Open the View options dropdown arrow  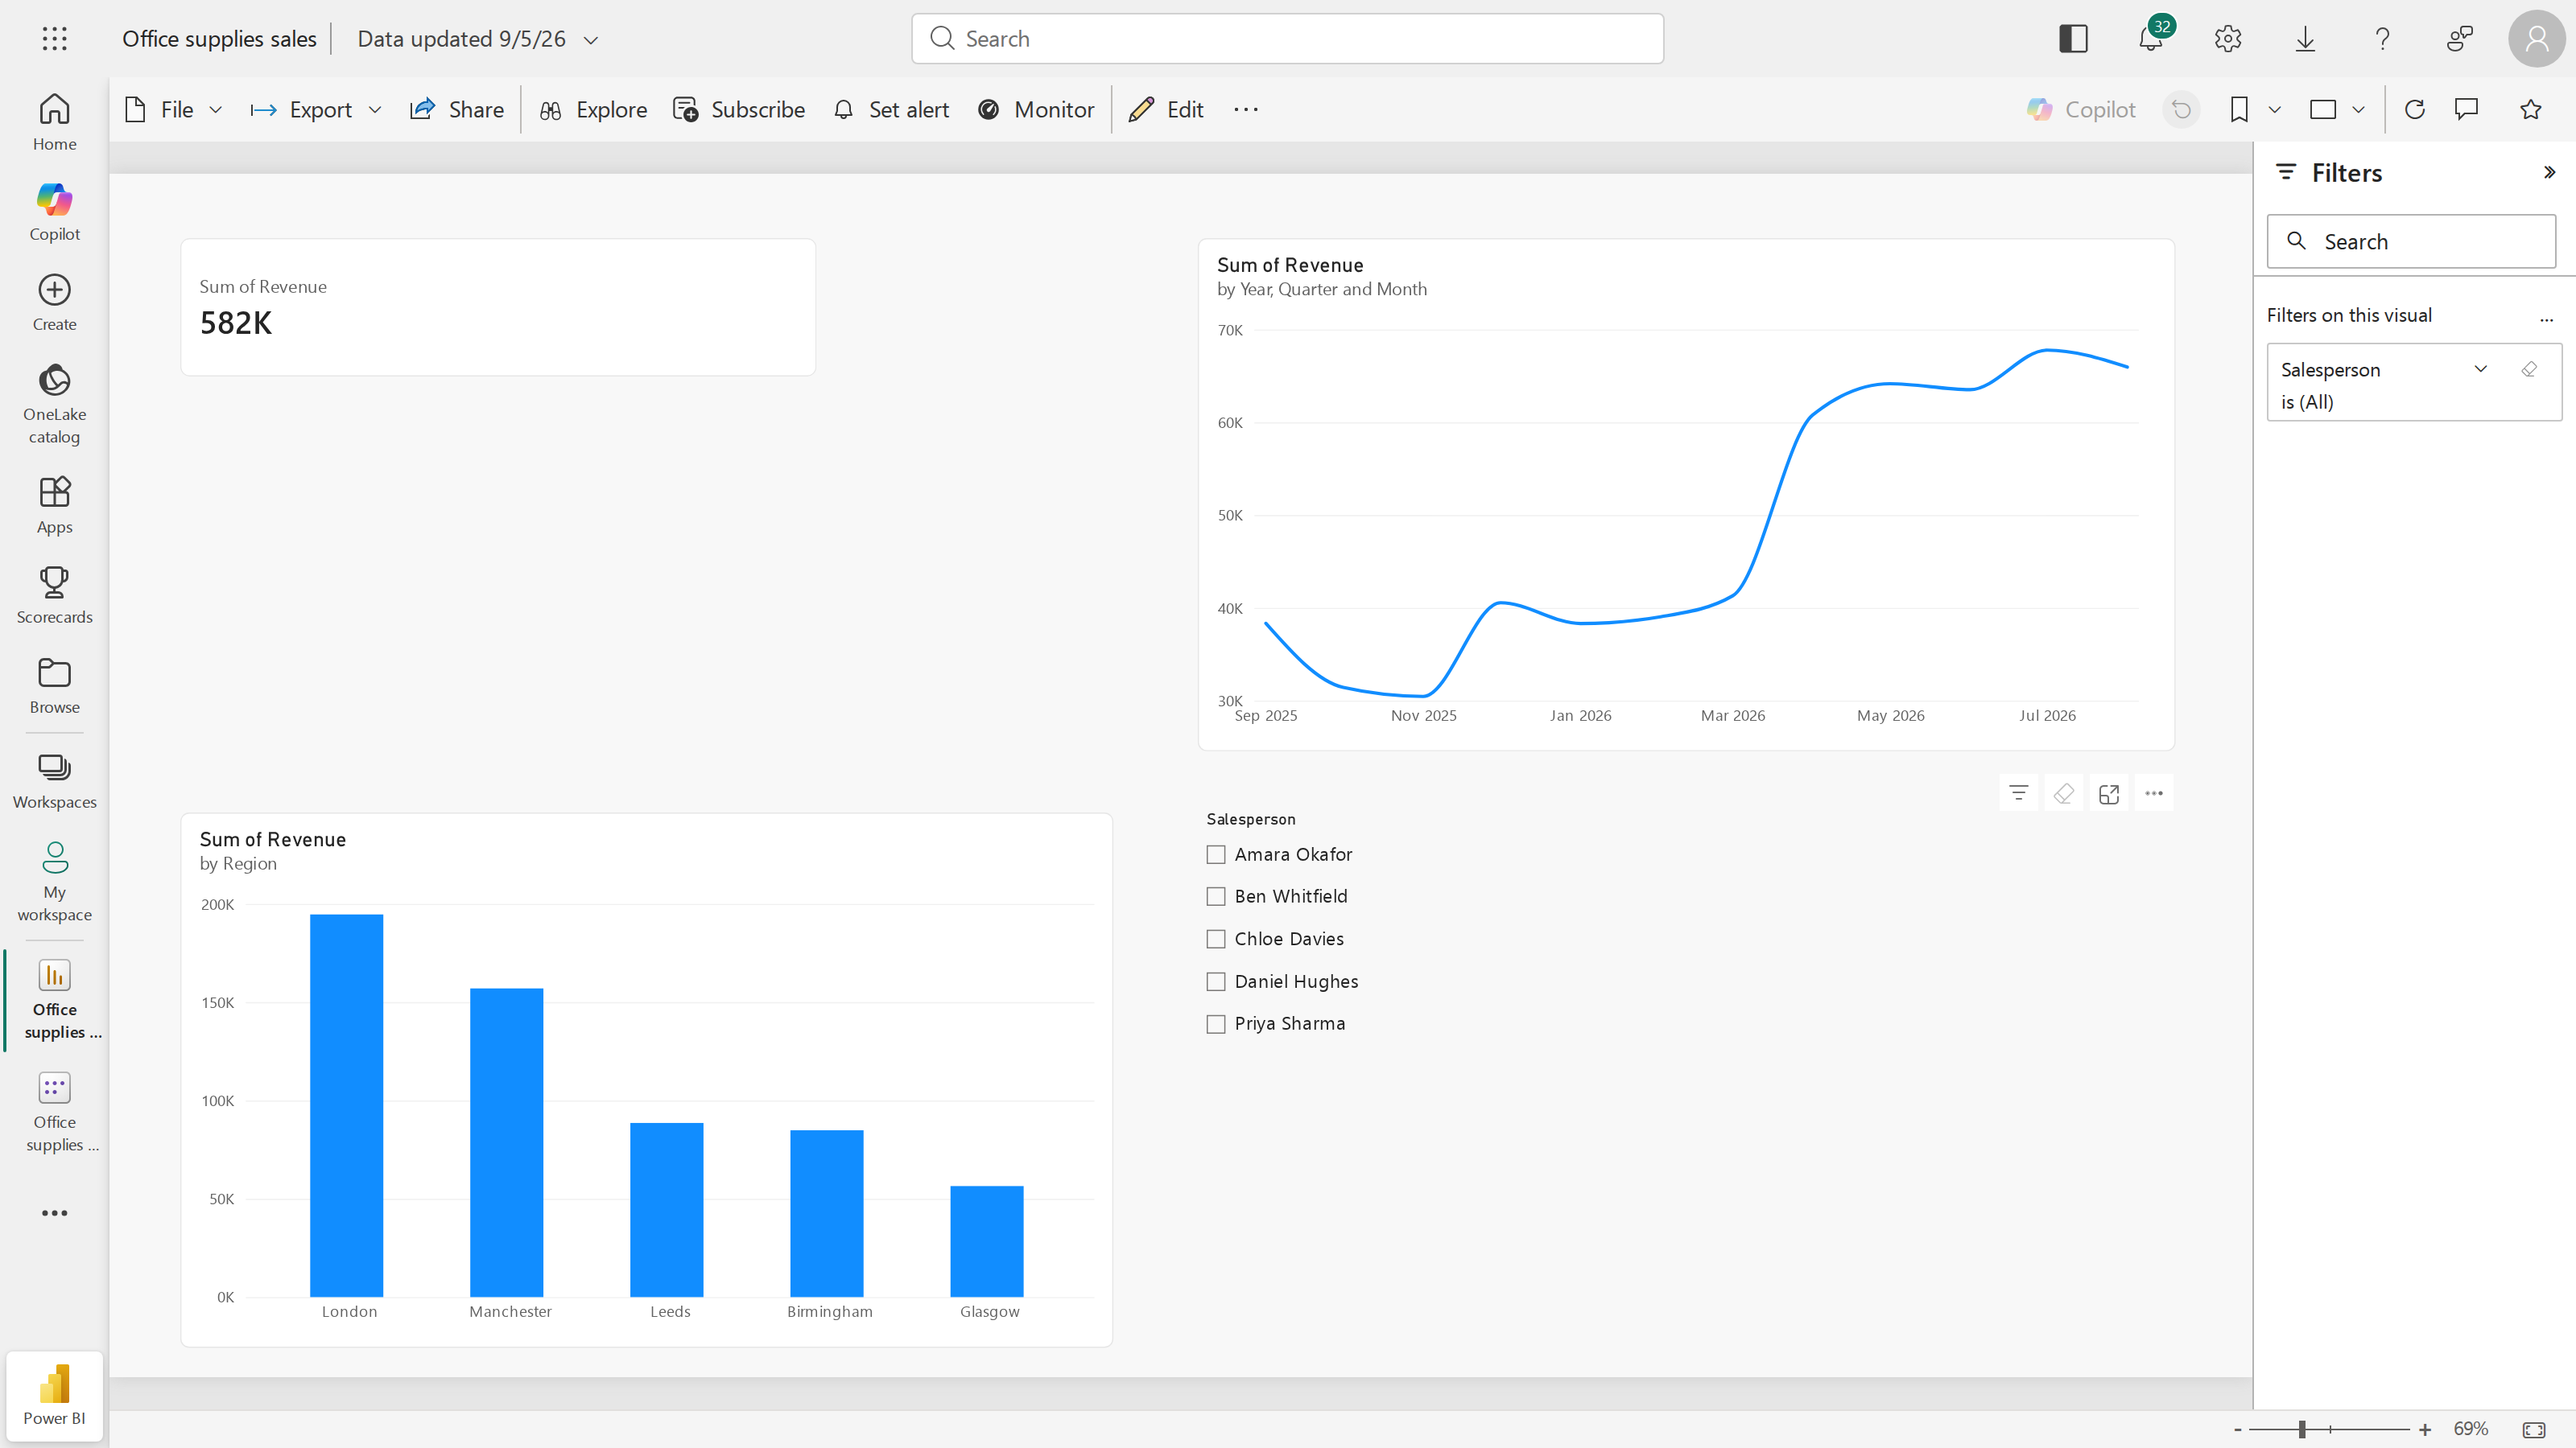2358,110
